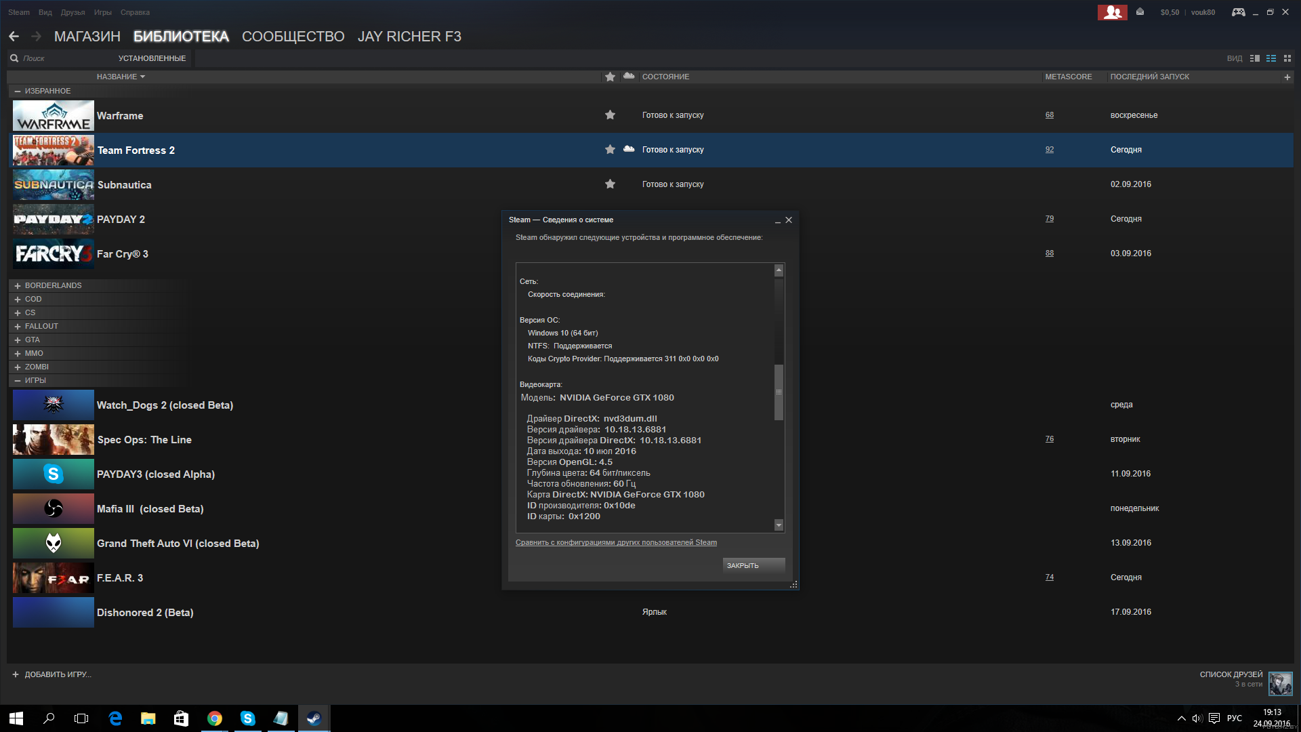
Task: Sort by НАЗВАНИЕ column dropdown
Action: point(121,77)
